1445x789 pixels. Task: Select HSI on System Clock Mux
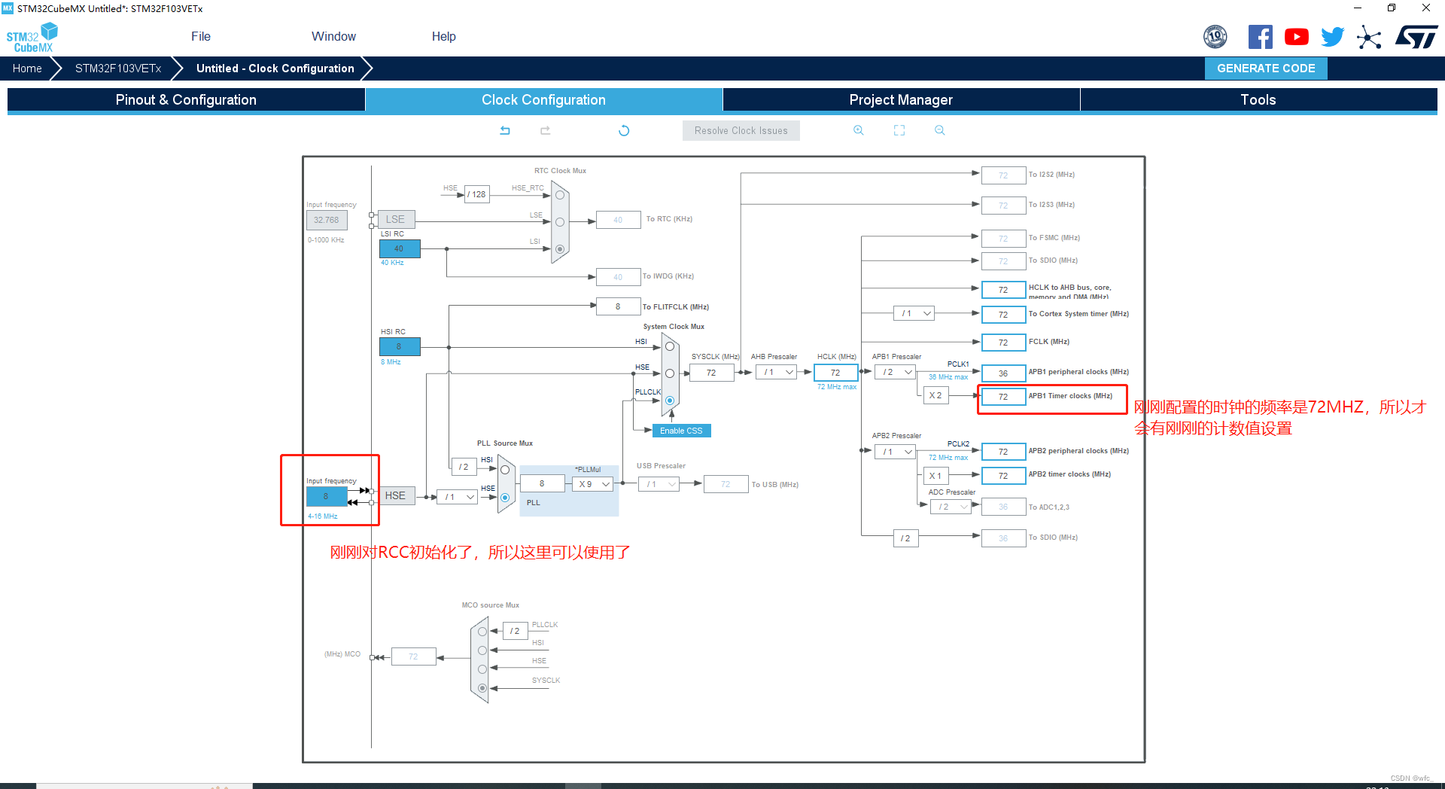tap(670, 346)
